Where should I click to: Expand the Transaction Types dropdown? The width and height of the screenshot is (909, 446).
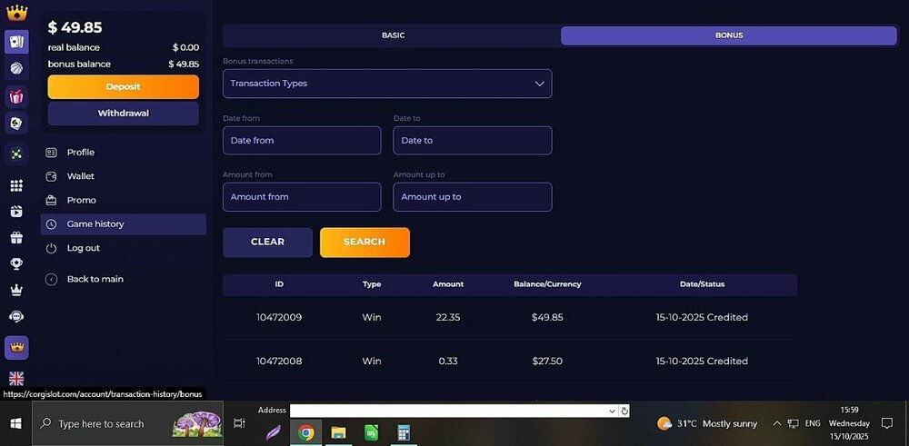click(x=387, y=84)
